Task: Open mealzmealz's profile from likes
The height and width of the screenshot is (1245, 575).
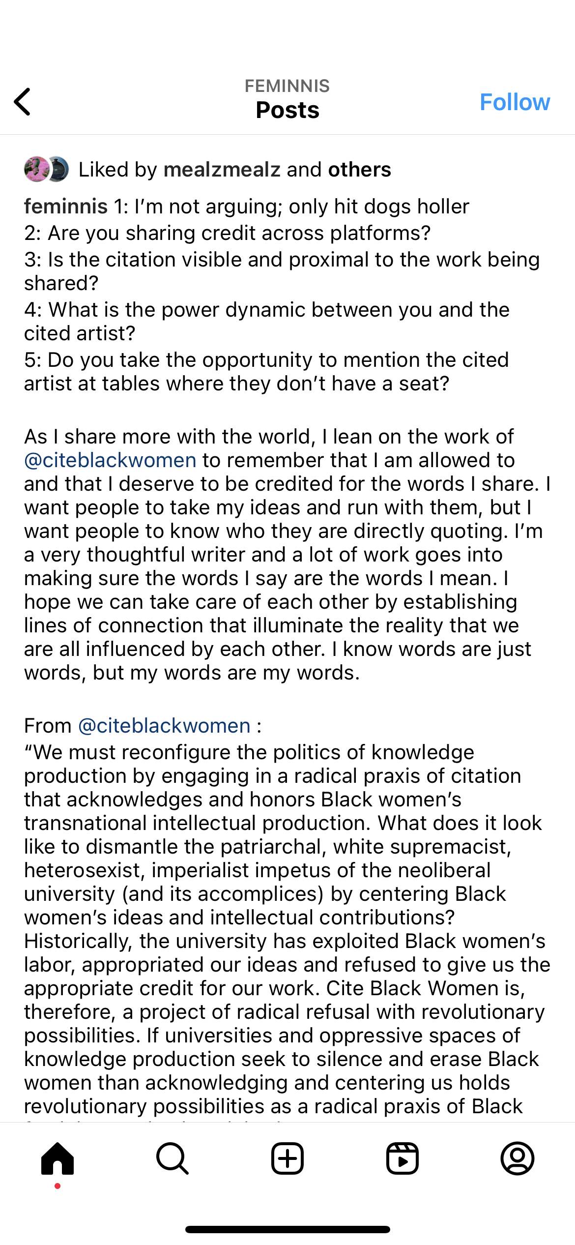Action: point(222,170)
